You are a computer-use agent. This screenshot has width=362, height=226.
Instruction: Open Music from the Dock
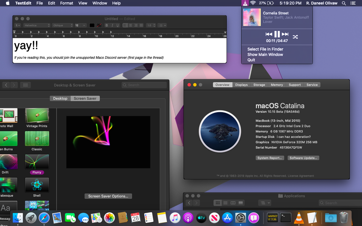point(175,218)
